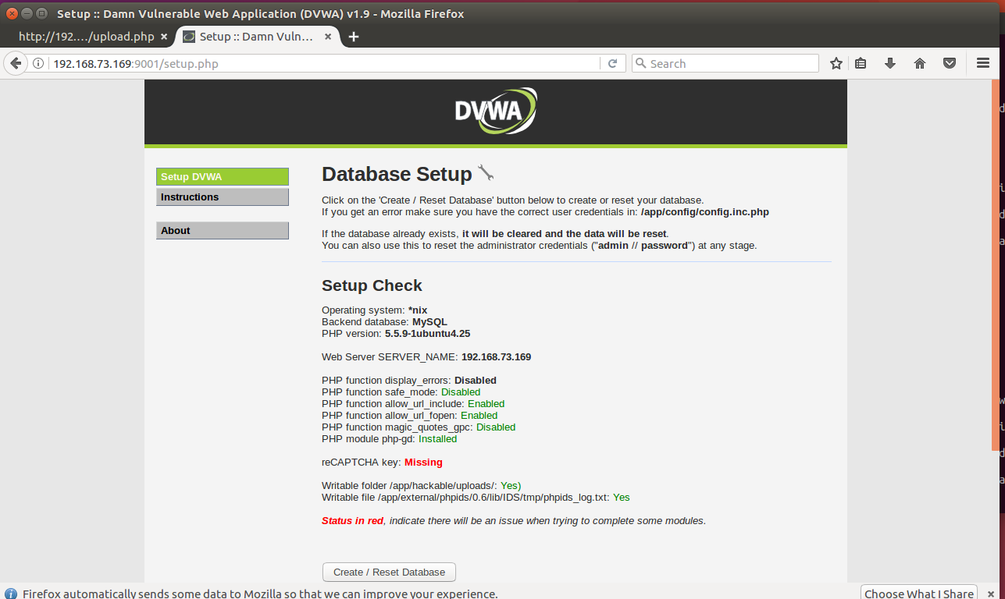Click the SERVER_NAME value 192.168.73.169
Screen dimensions: 1005x599
496,357
